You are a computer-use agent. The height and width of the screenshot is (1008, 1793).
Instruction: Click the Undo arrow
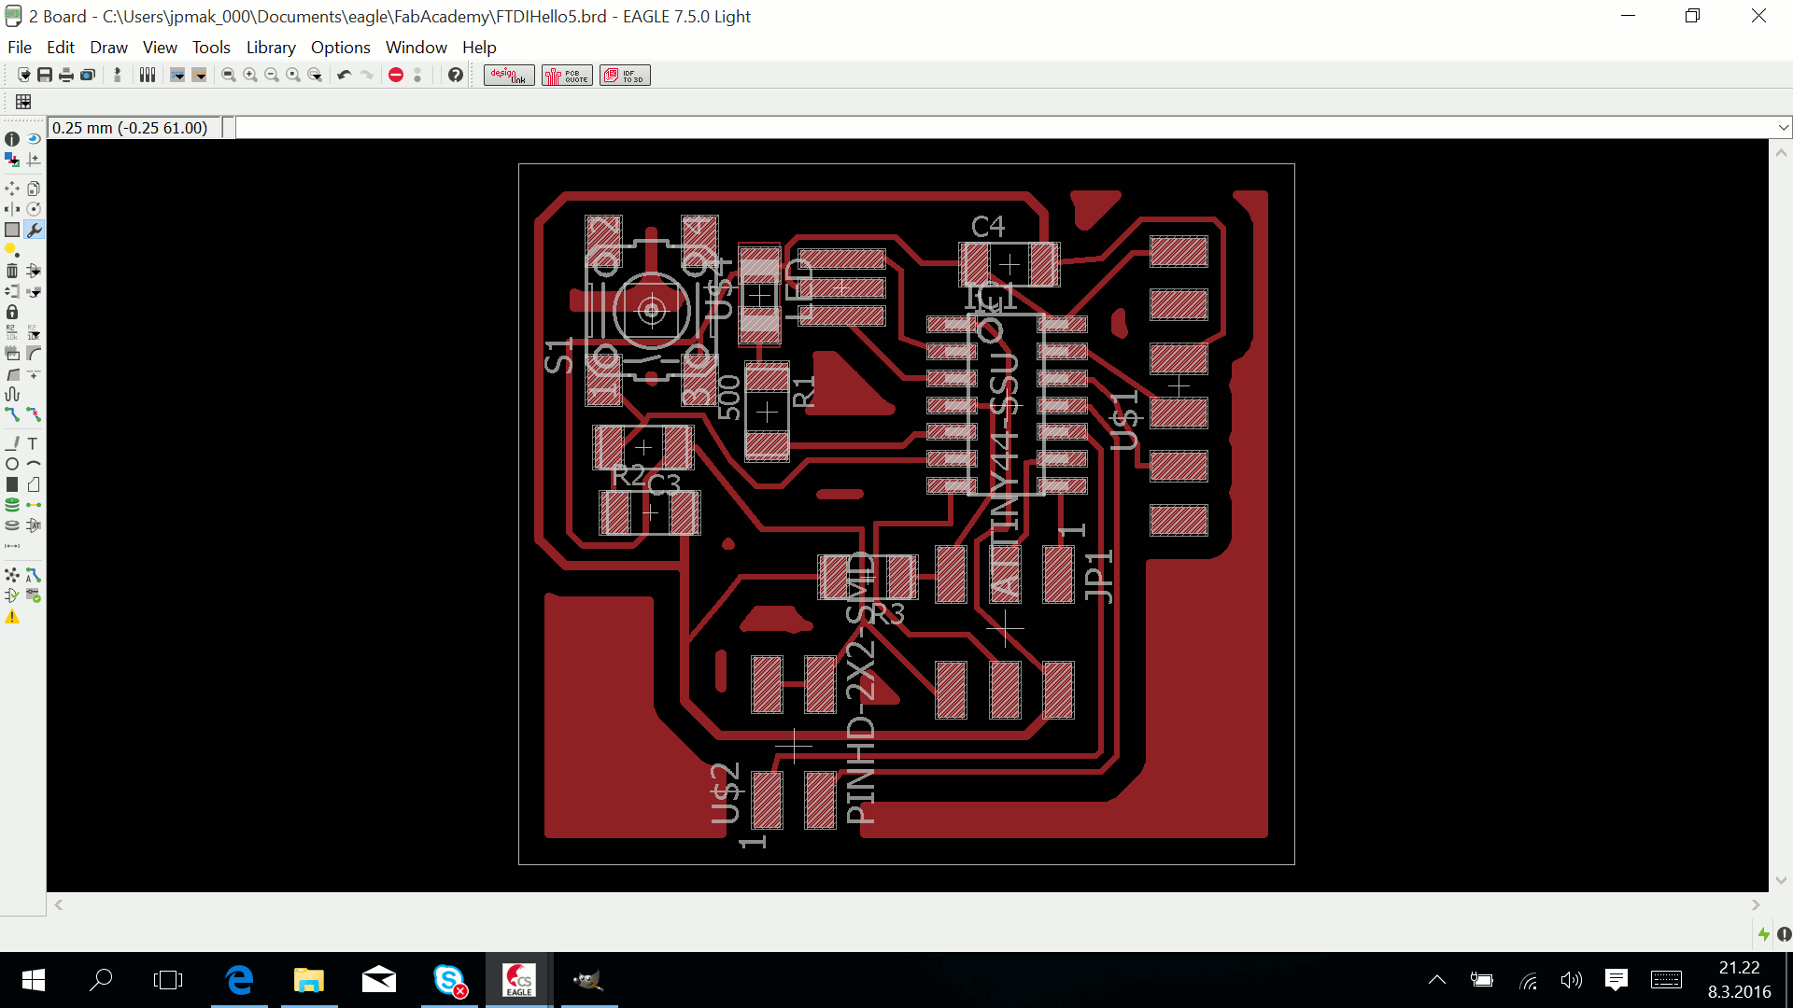[345, 75]
